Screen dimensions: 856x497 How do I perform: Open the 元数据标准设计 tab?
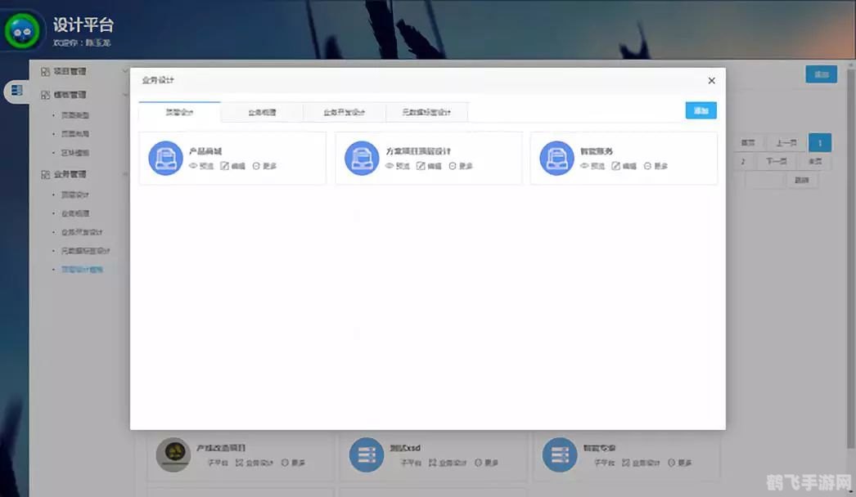pyautogui.click(x=426, y=112)
